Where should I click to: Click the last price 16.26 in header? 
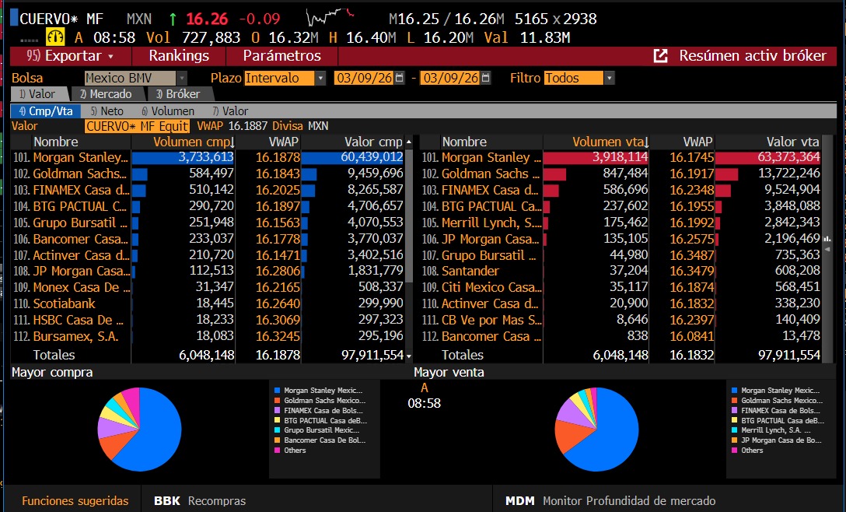point(207,19)
